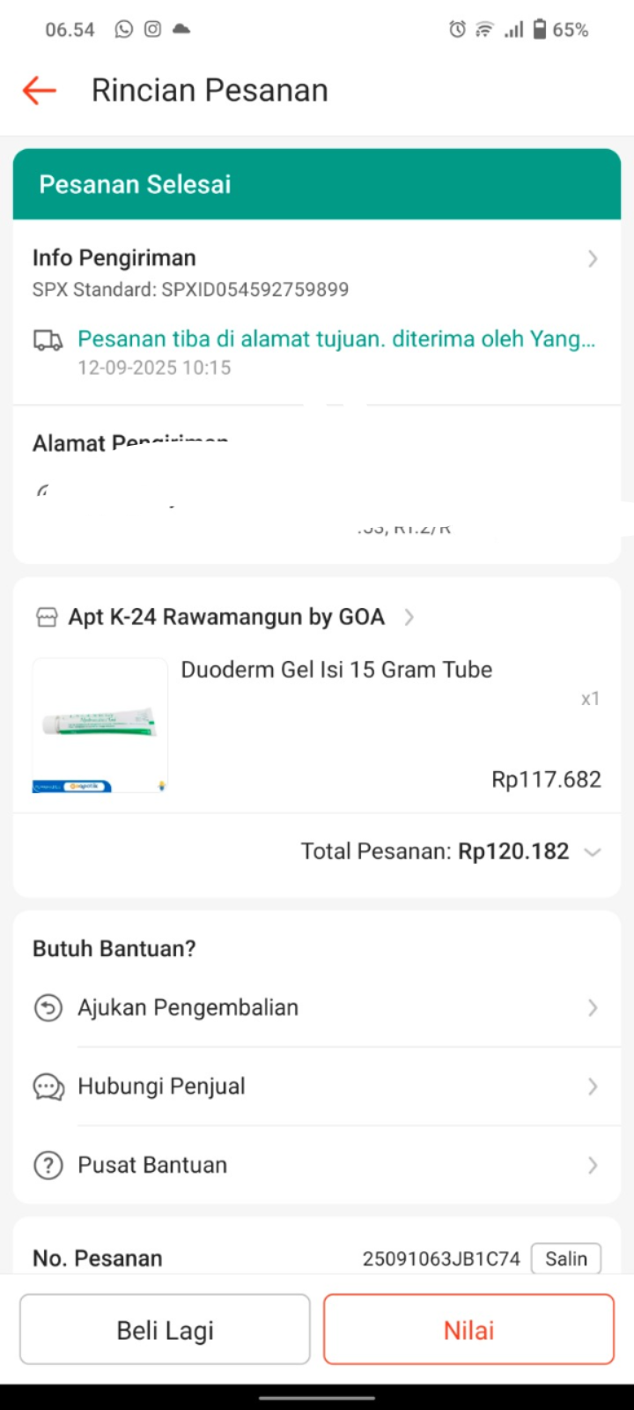Open Pusat Bantuan option
The image size is (634, 1410).
(x=152, y=1165)
